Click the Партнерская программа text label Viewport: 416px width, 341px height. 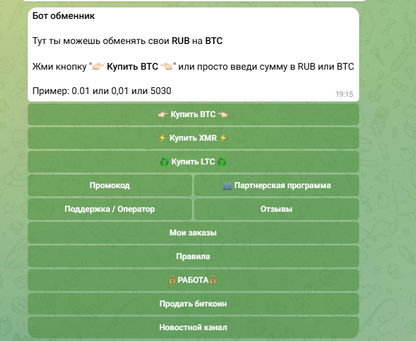283,185
